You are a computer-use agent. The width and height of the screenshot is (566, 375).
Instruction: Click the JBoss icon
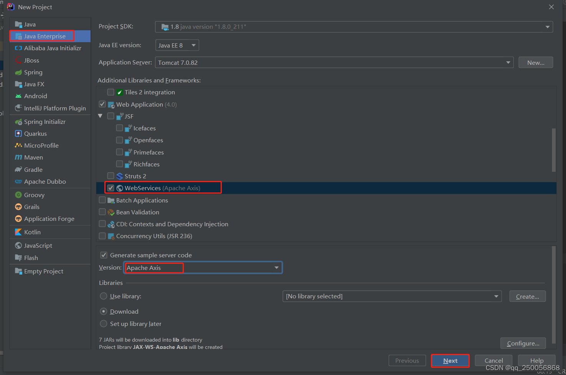(x=18, y=60)
